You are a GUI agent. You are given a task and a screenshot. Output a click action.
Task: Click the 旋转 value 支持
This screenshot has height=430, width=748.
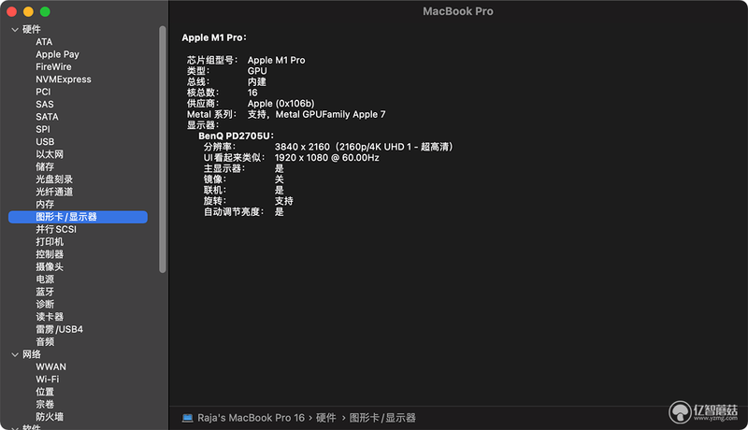(284, 201)
